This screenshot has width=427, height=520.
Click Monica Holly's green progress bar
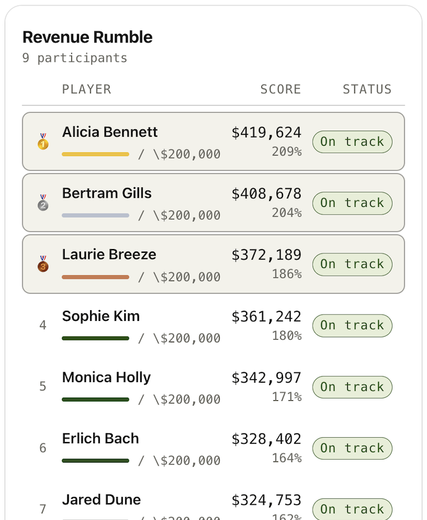pyautogui.click(x=96, y=400)
